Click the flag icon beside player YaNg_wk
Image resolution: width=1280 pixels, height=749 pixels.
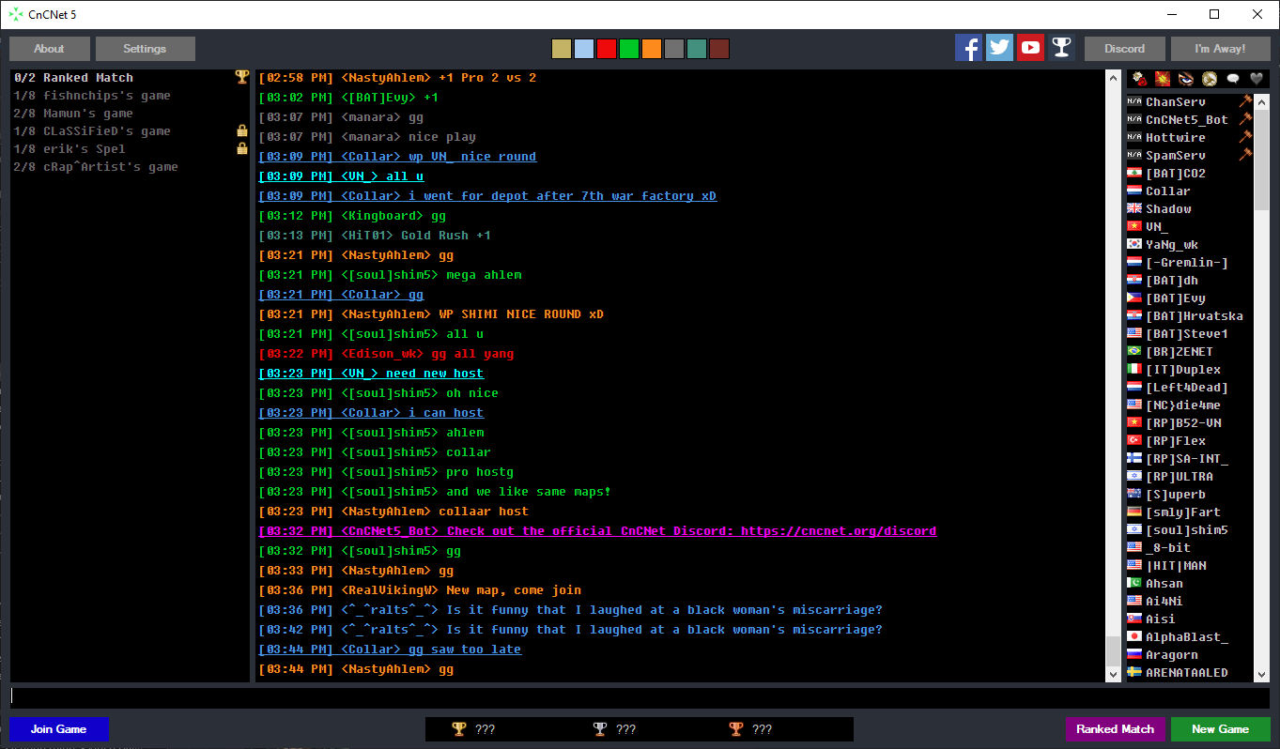pos(1134,244)
